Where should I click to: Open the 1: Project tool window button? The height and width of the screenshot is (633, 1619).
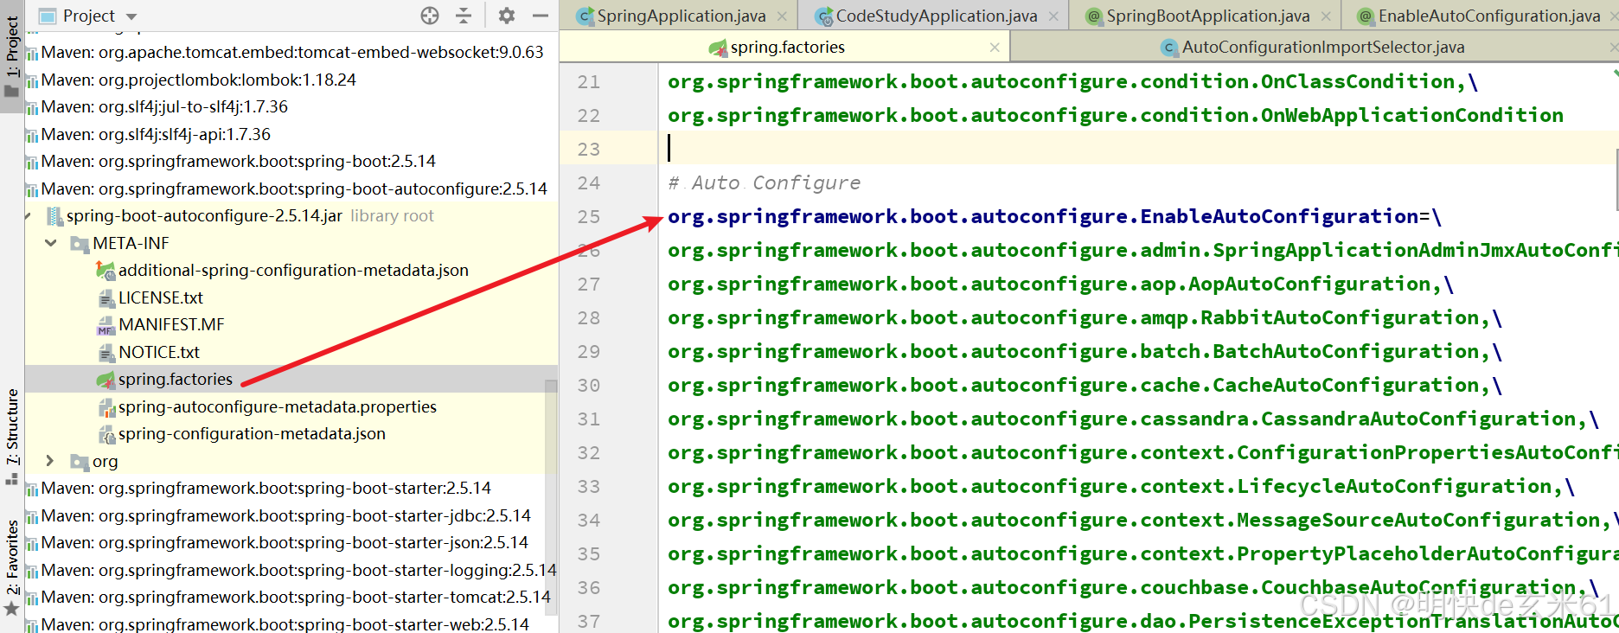click(12, 56)
